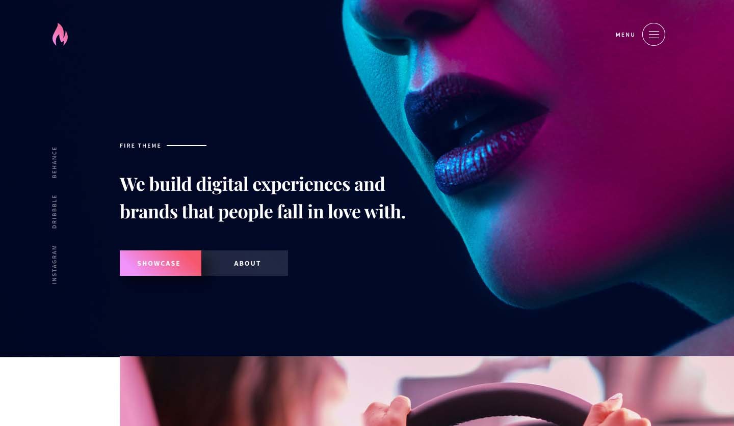Click the heading line "brands that people fall in love with."
Screen dimensions: 734x426
tap(263, 212)
